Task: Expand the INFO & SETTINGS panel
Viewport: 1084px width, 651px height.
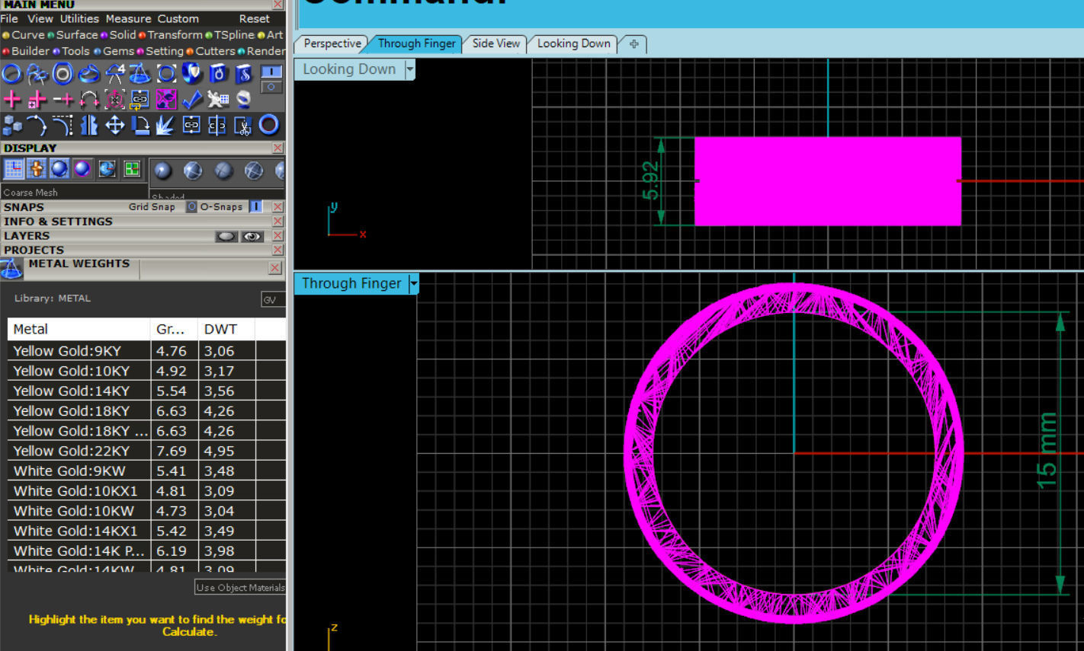Action: tap(58, 222)
